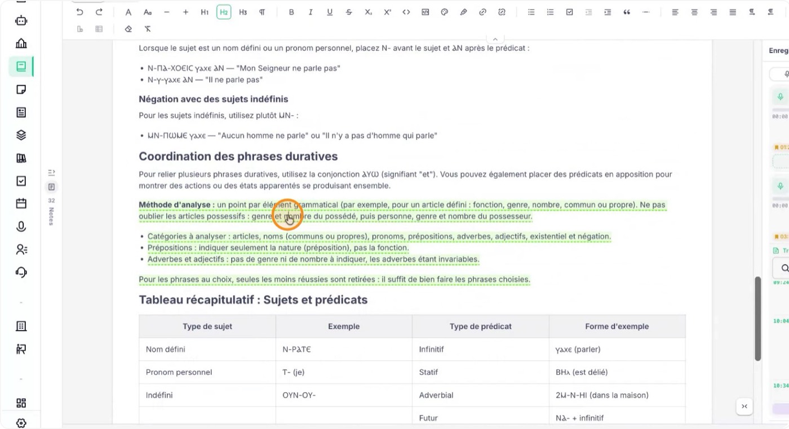Open the tasks checkbox section in sidebar
The image size is (789, 429).
(21, 181)
